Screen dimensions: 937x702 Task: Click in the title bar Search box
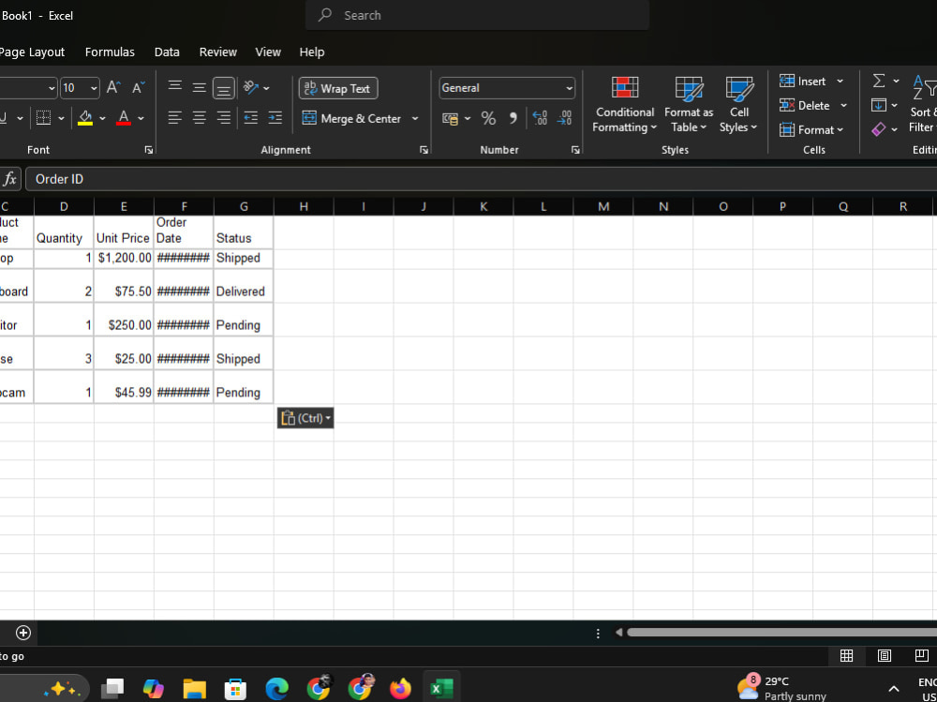point(477,15)
